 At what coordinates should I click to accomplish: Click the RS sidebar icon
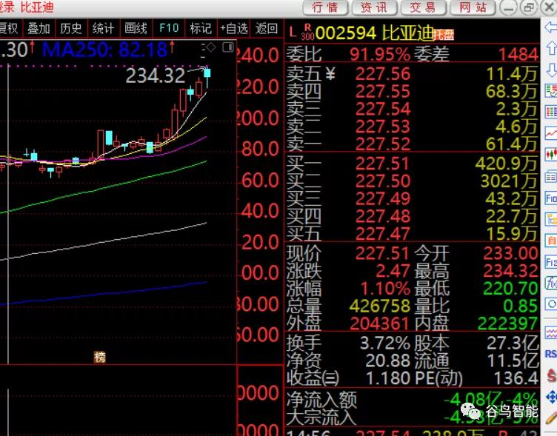551,354
